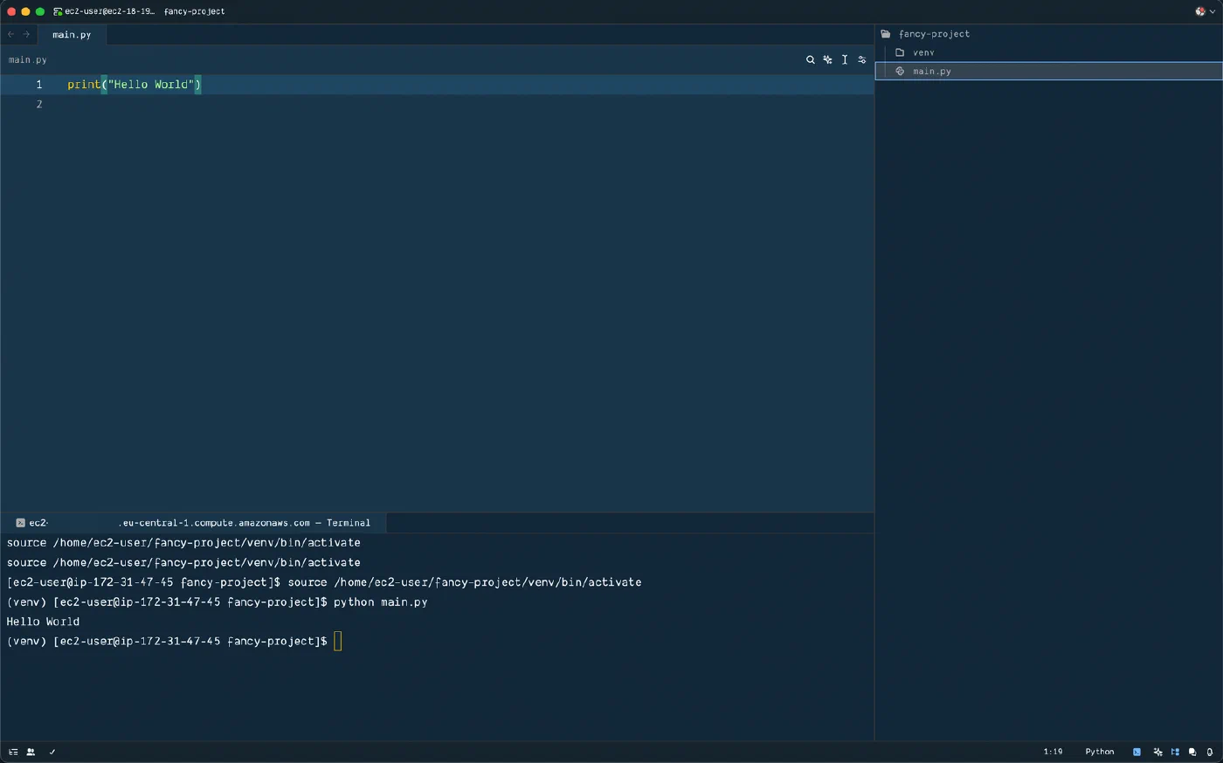Open user avatar menu dropdown
Viewport: 1223px width, 763px height.
[1205, 11]
